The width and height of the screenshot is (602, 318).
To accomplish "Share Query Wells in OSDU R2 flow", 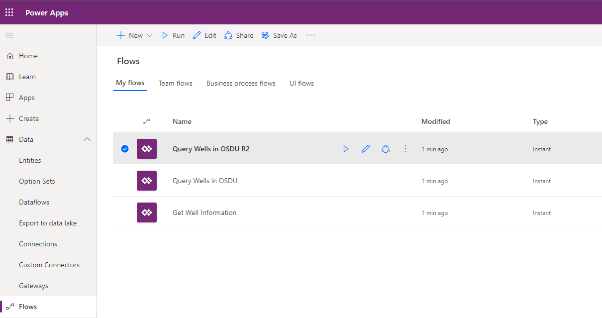I will (x=386, y=149).
